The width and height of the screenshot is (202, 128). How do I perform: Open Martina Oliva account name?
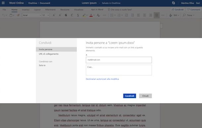pyautogui.click(x=187, y=3)
